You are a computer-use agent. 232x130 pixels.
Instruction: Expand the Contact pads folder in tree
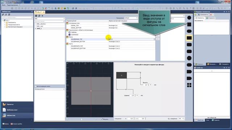click(x=5, y=27)
